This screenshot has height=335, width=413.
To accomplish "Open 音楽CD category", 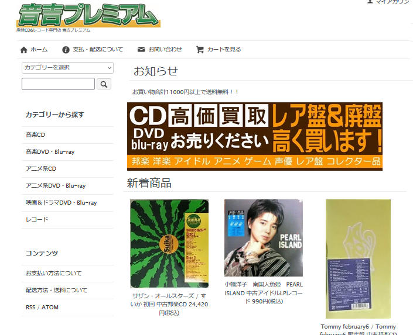I will (35, 135).
